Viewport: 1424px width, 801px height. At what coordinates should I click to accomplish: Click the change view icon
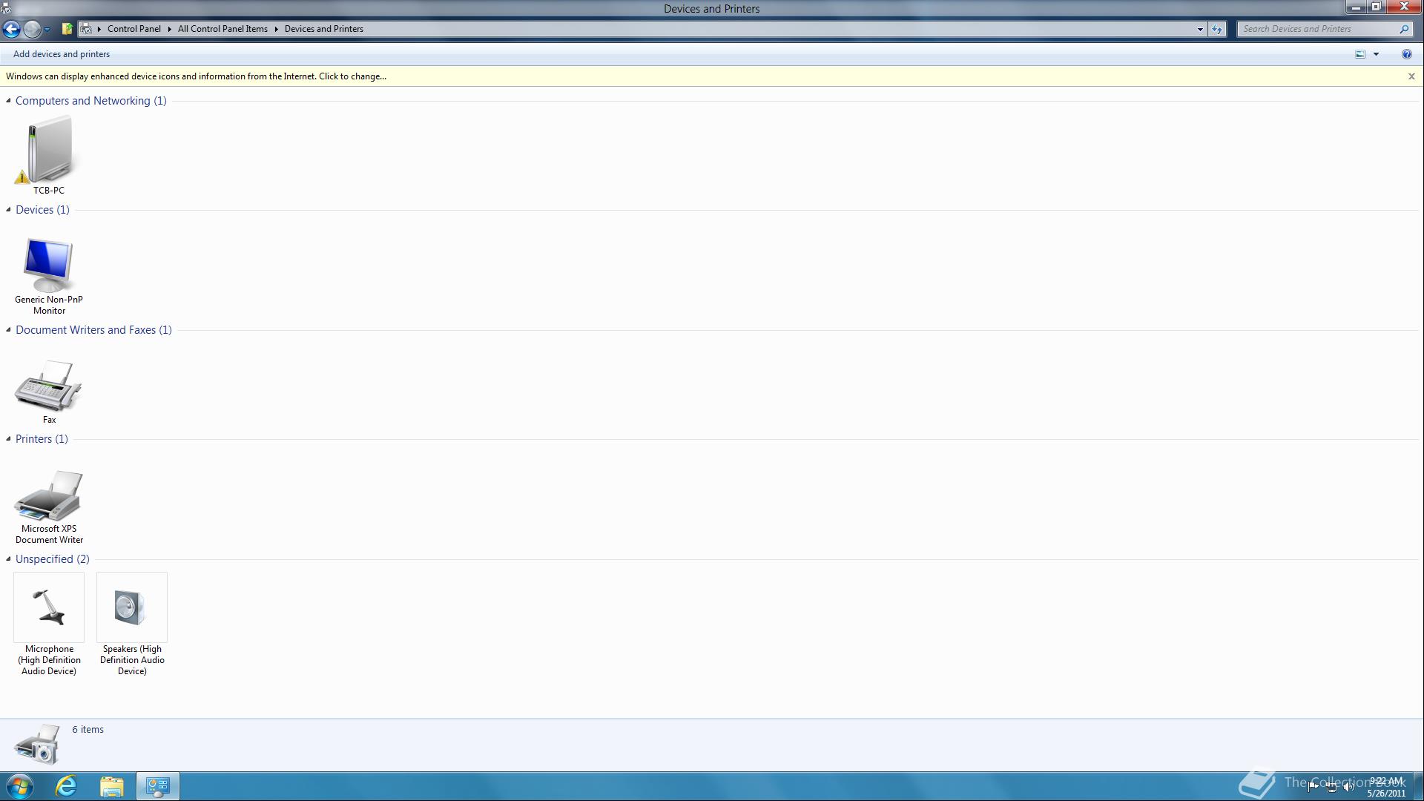point(1360,54)
